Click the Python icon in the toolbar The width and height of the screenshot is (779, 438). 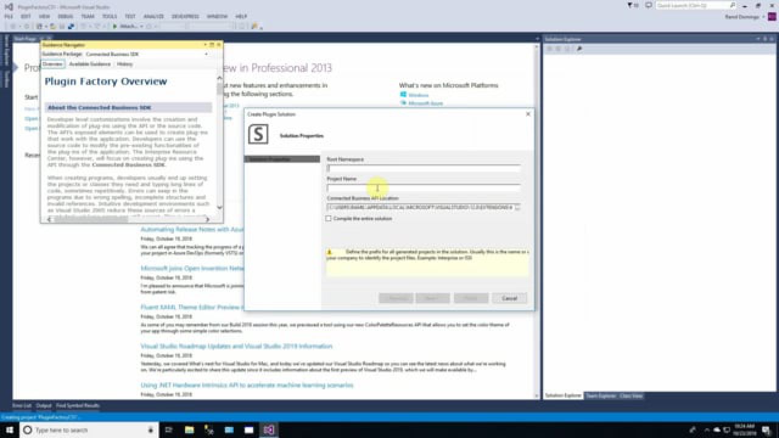(x=71, y=26)
